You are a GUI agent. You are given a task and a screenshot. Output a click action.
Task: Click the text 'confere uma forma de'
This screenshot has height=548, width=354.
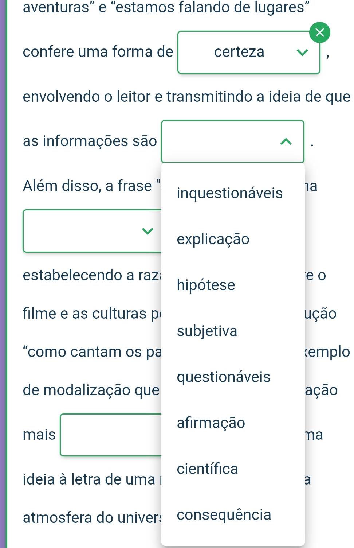[98, 52]
